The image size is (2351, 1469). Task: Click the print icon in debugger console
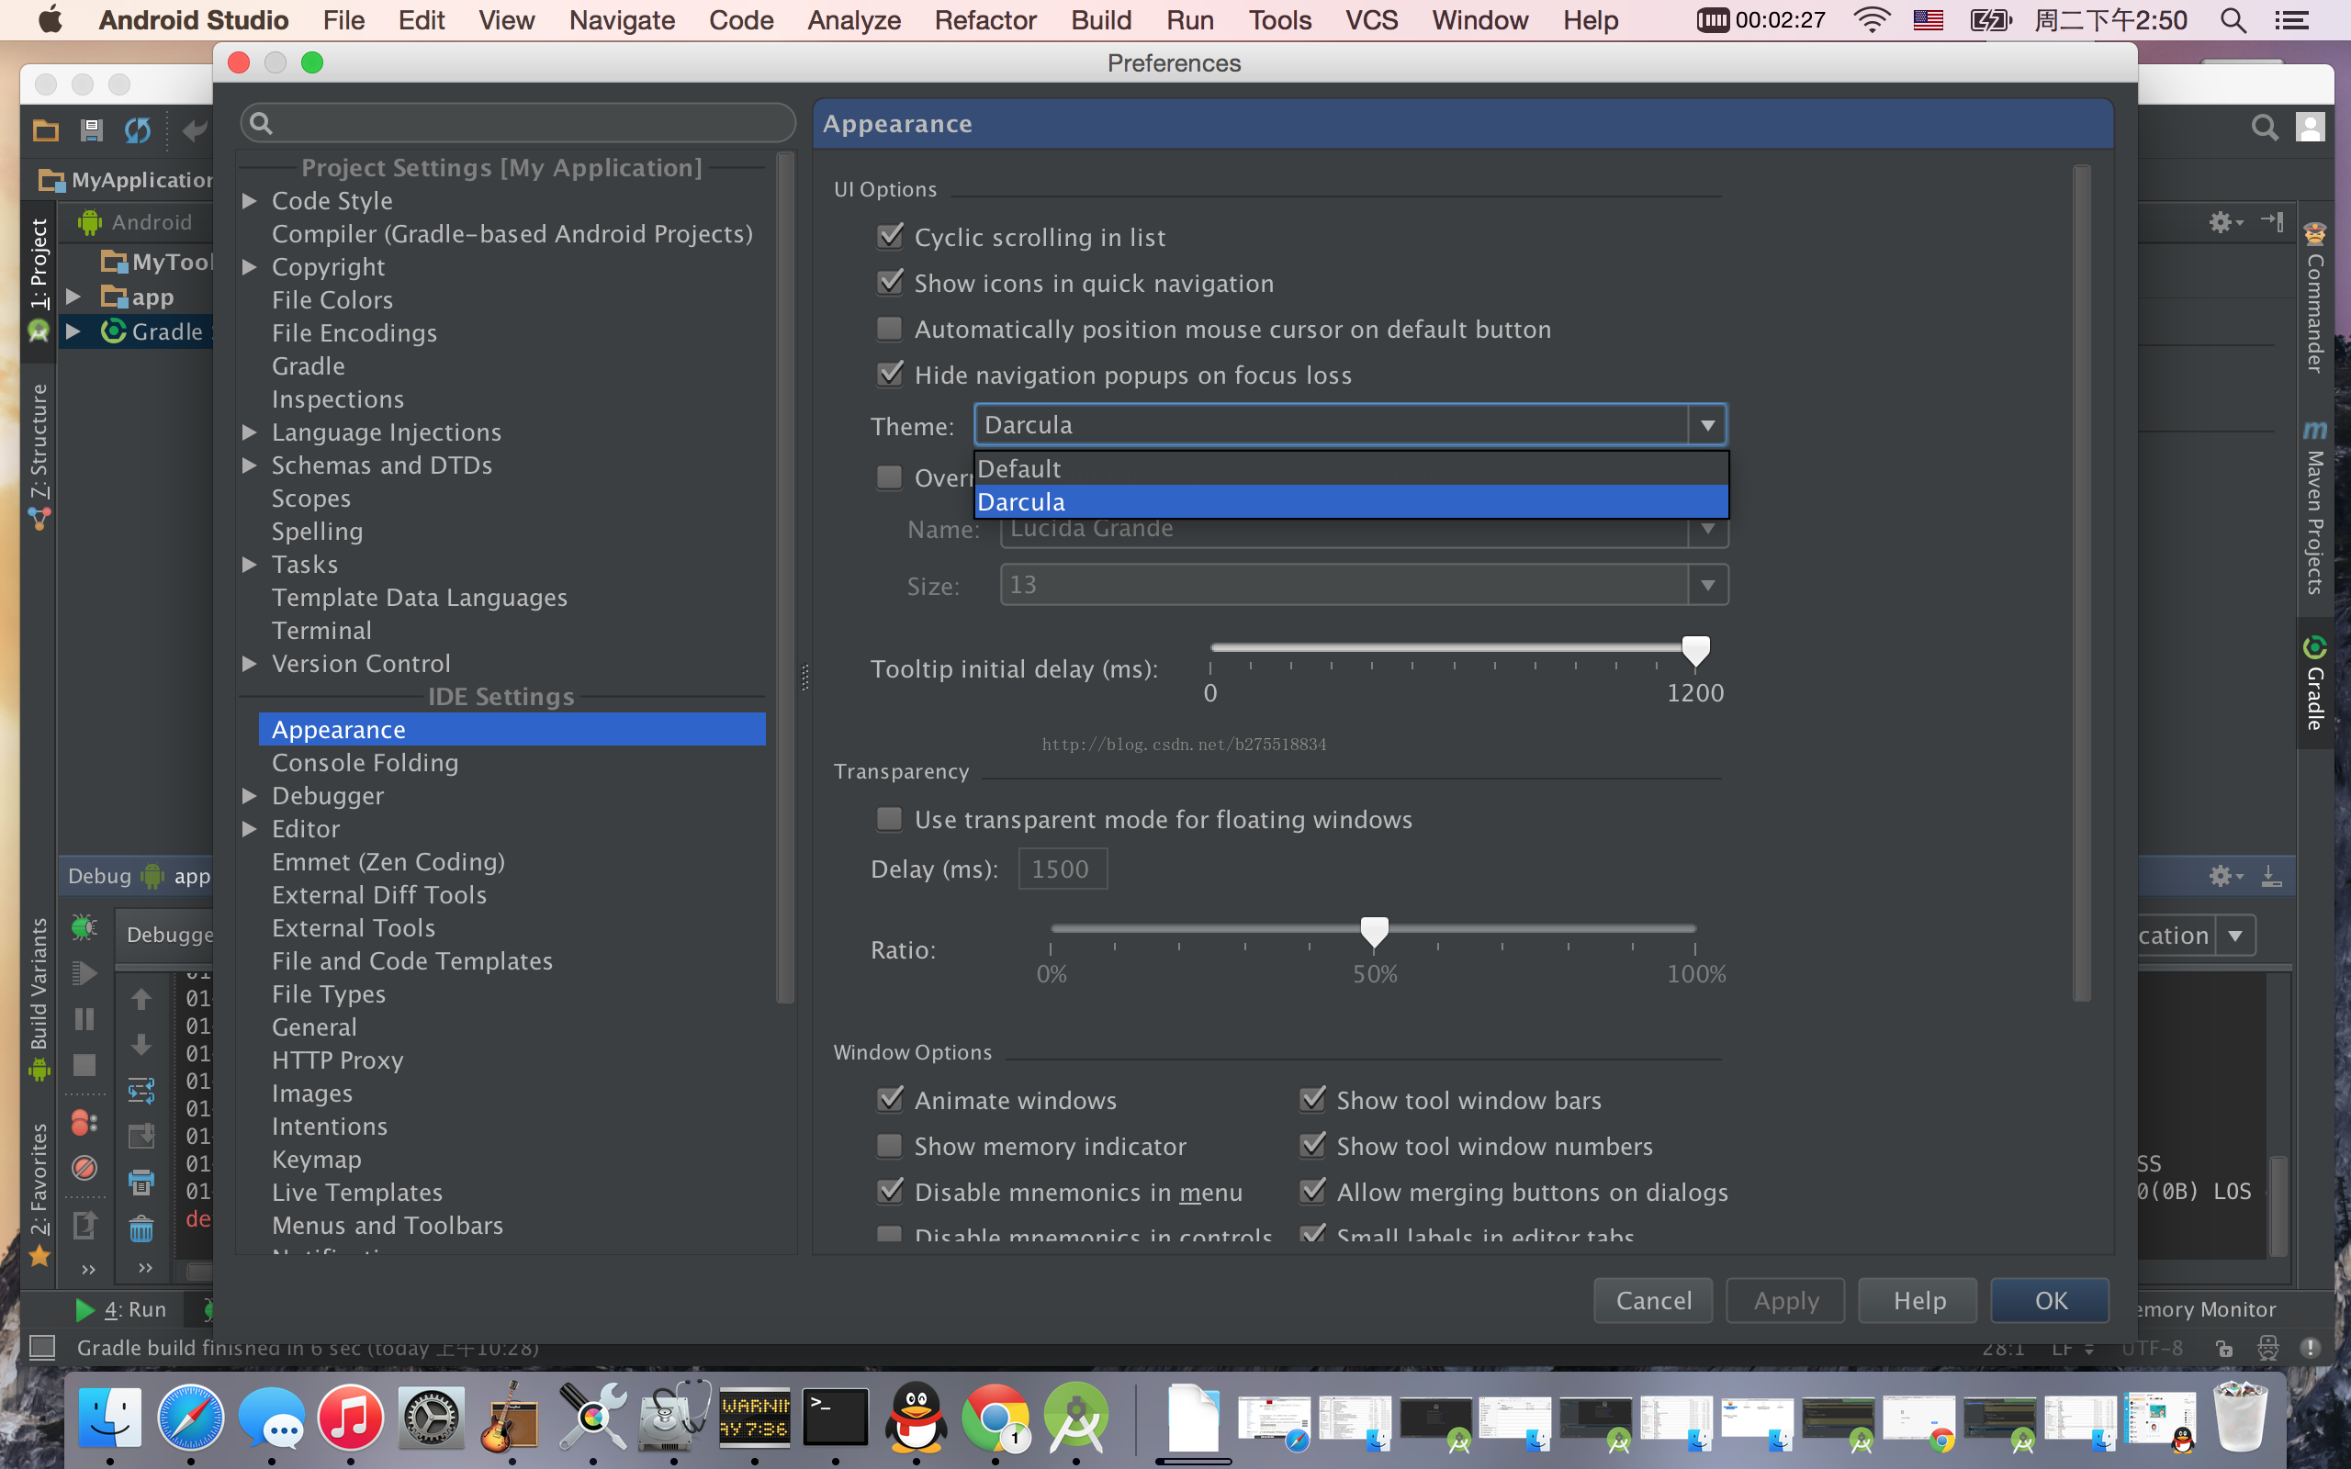tap(141, 1182)
